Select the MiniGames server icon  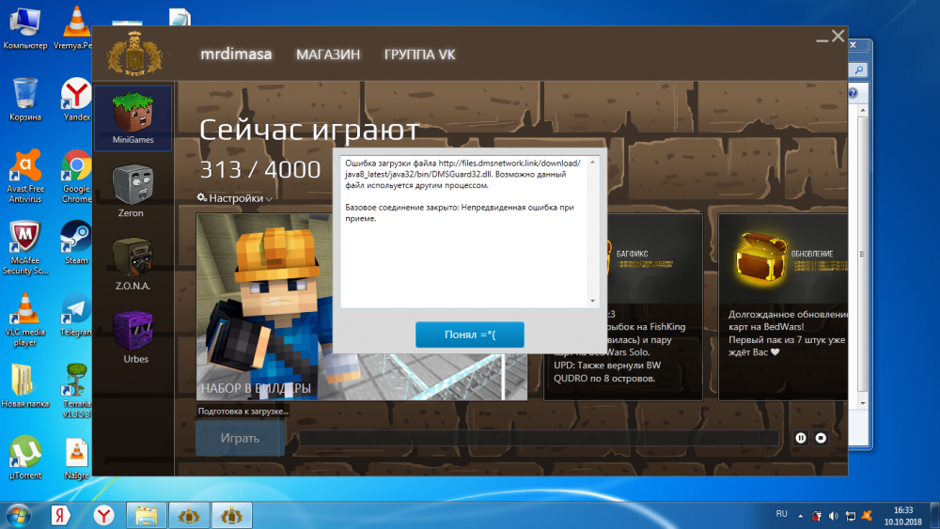point(133,117)
